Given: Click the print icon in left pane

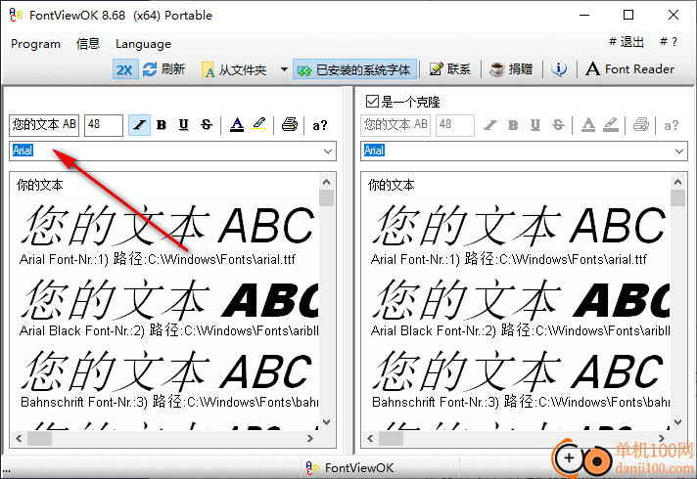Looking at the screenshot, I should pos(290,125).
